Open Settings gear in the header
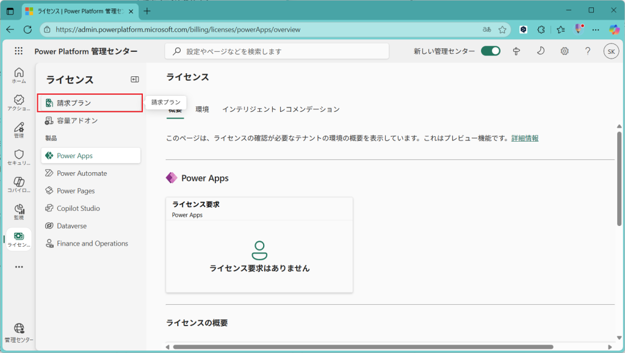The width and height of the screenshot is (625, 353). [565, 51]
